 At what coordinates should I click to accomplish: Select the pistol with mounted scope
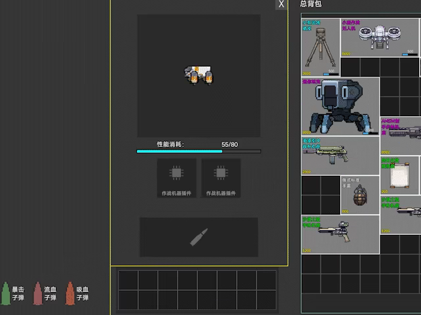pos(341,234)
